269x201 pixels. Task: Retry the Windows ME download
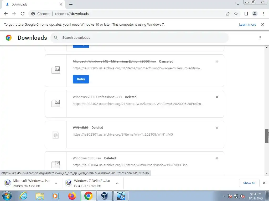click(x=81, y=79)
